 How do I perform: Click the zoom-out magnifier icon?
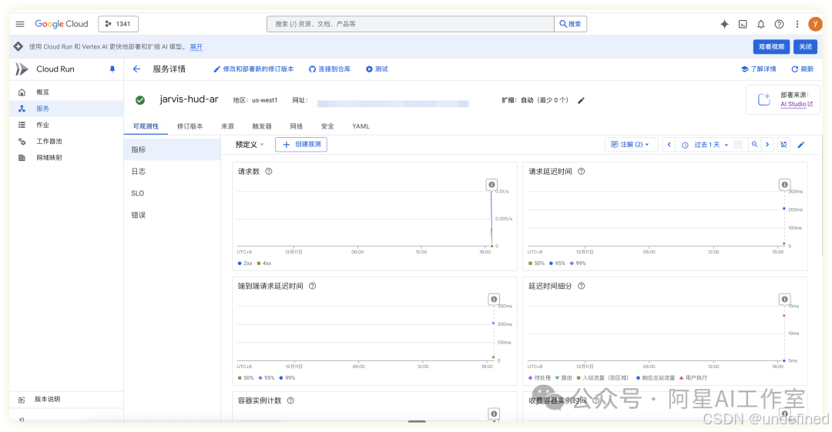[x=754, y=144]
